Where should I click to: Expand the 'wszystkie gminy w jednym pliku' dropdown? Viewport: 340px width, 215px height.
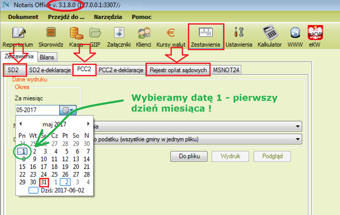[x=298, y=139]
